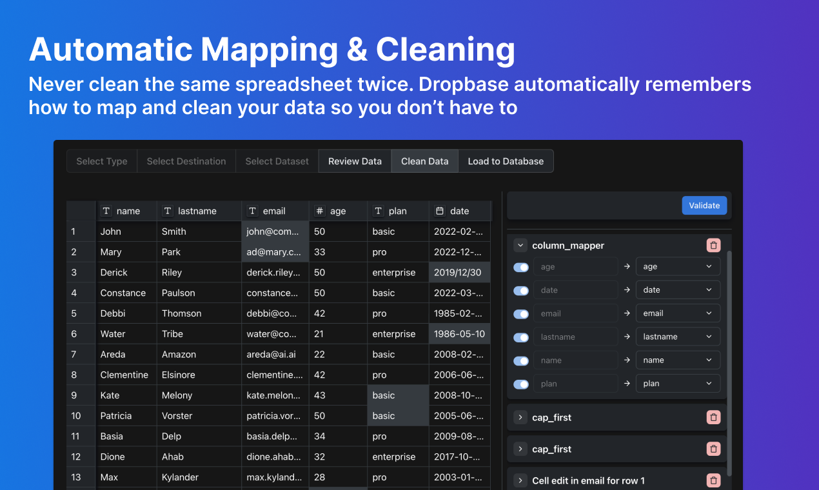Delete the second cap_first step
This screenshot has width=819, height=490.
point(713,449)
